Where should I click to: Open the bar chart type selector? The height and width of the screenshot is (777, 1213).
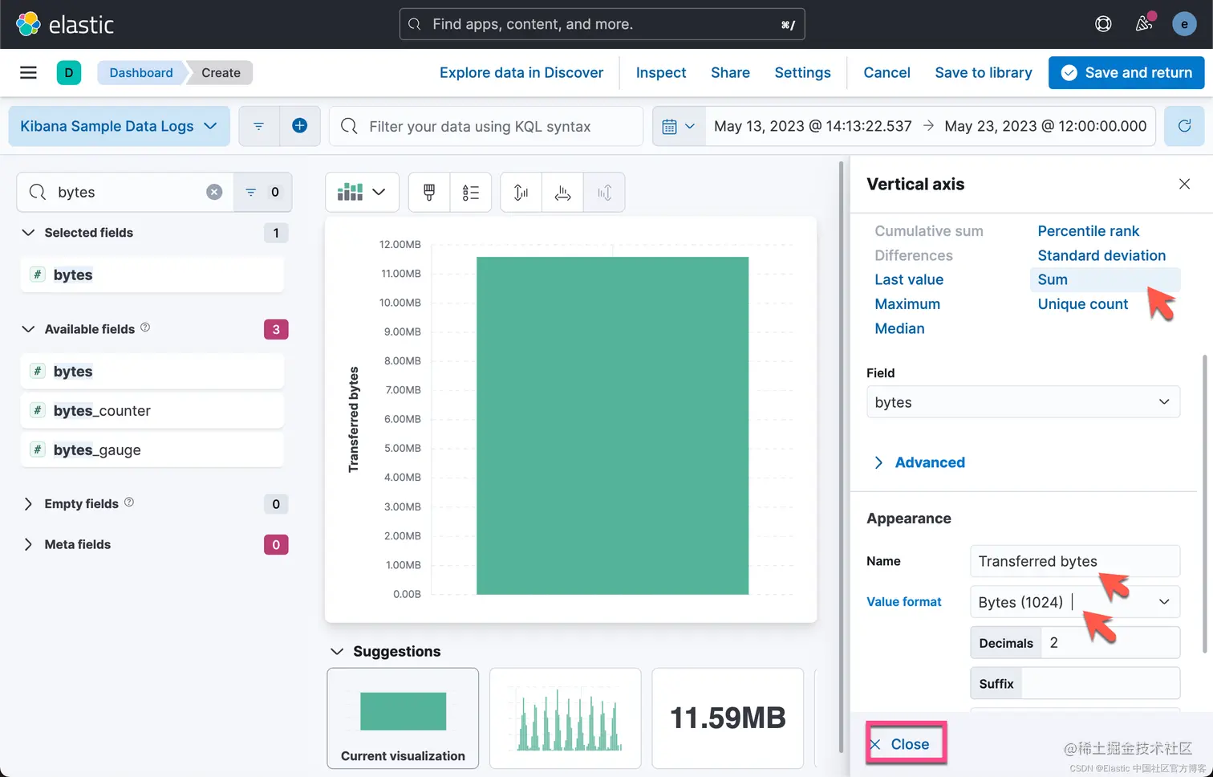point(362,193)
